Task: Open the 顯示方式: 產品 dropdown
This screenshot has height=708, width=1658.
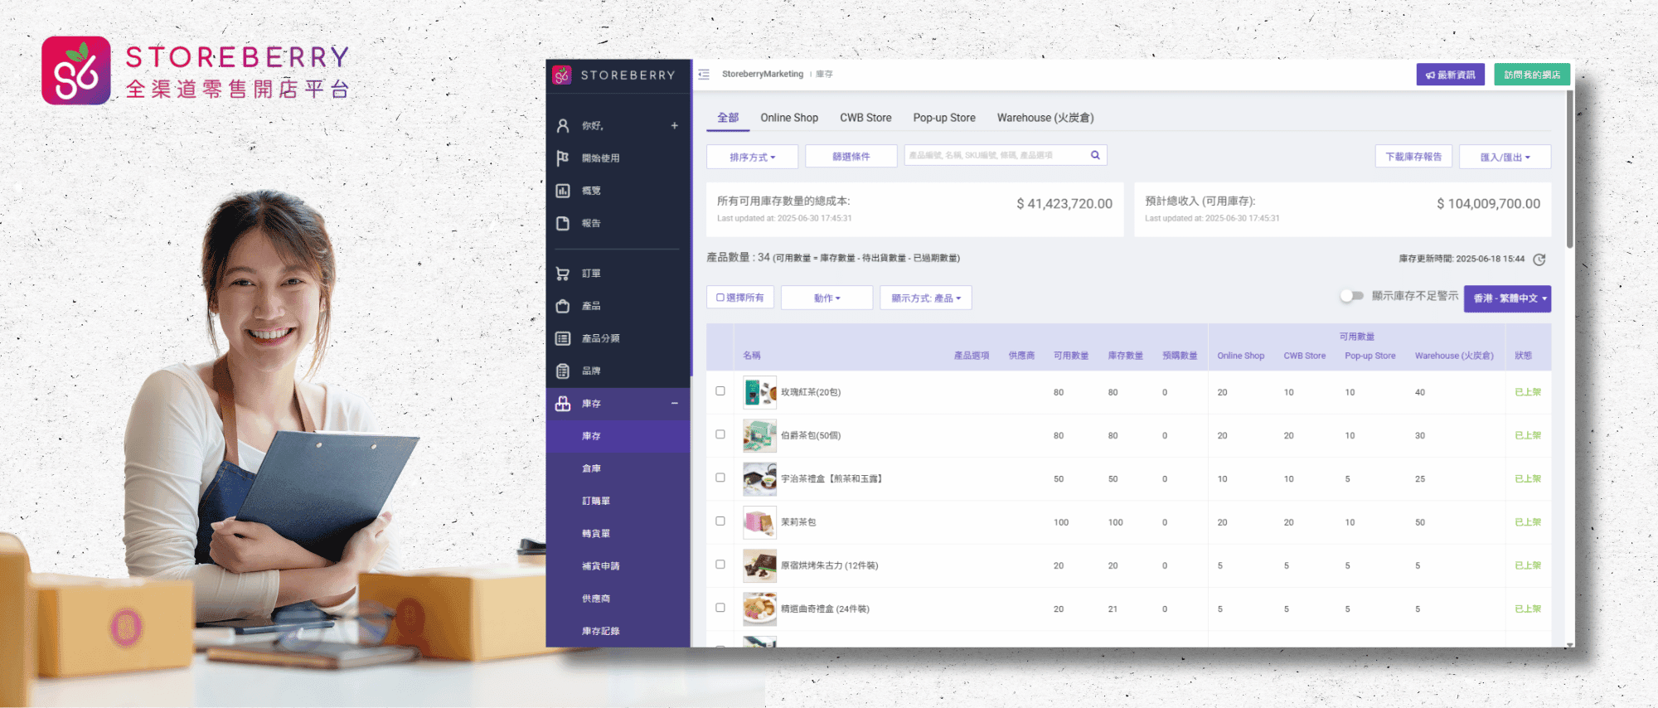Action: point(926,298)
